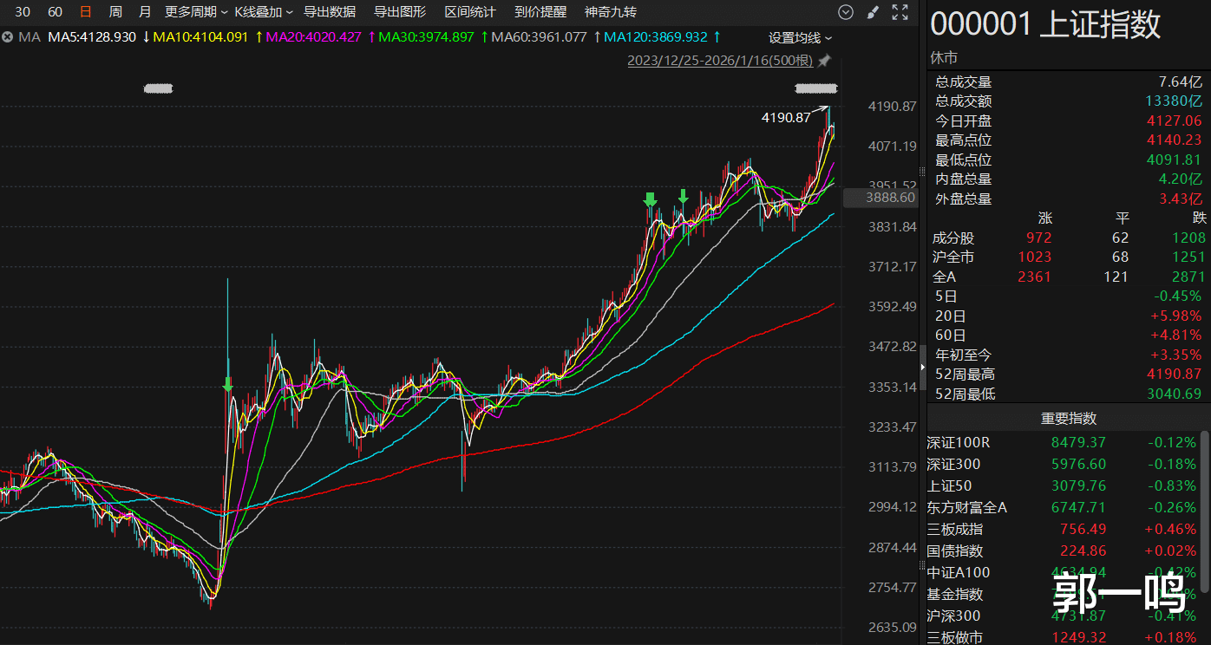1211x645 pixels.
Task: Click the 52周最低 value 3040.69
Action: pos(1175,394)
